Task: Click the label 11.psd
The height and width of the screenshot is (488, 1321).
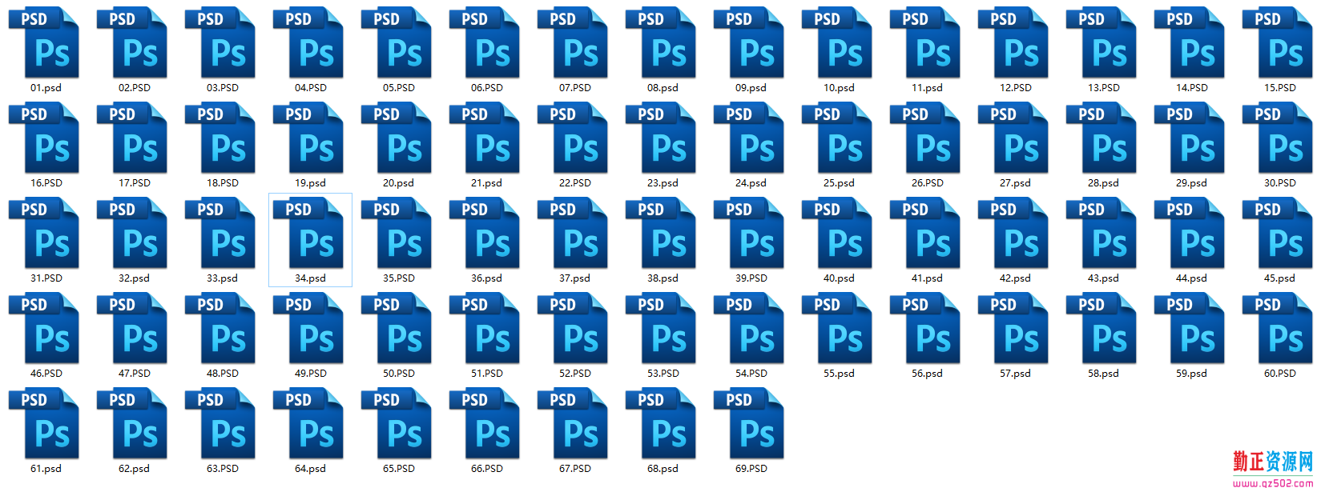Action: [927, 88]
